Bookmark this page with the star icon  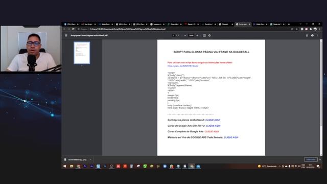click(296, 29)
